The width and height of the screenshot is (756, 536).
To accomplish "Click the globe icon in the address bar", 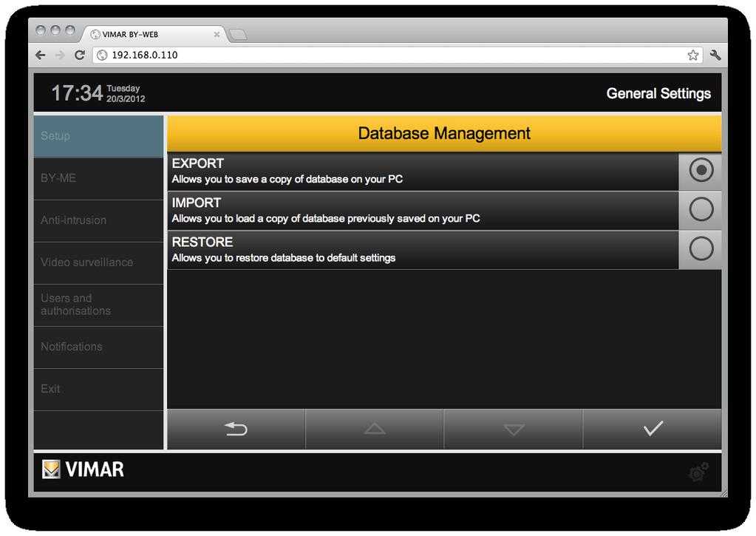I will tap(102, 55).
